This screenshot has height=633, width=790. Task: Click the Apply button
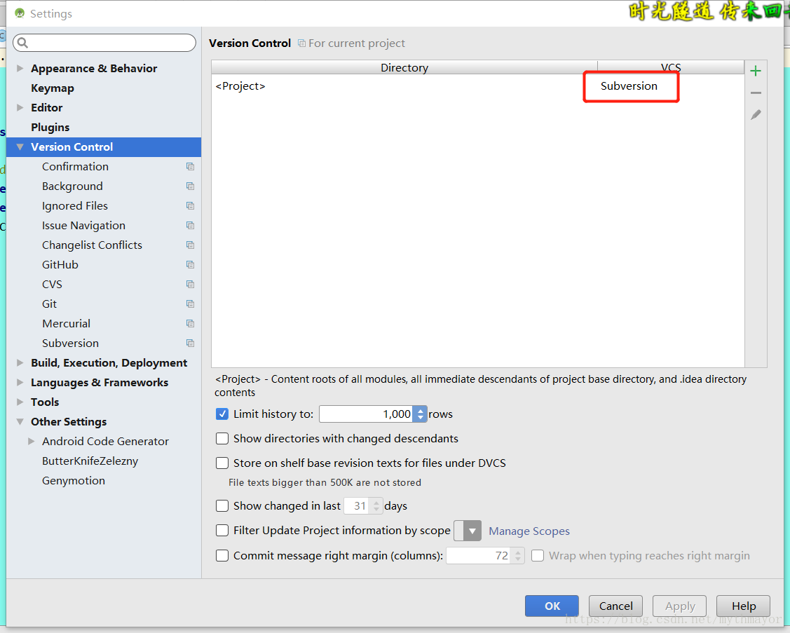point(680,606)
